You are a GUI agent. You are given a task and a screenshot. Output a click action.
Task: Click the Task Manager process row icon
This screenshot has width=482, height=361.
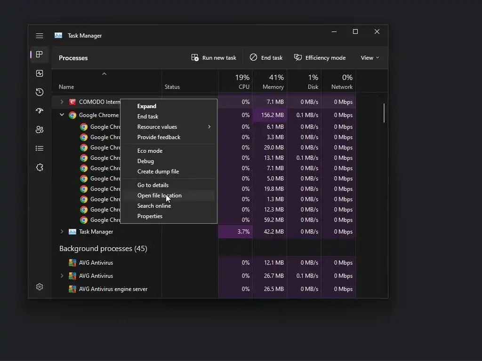tap(72, 232)
